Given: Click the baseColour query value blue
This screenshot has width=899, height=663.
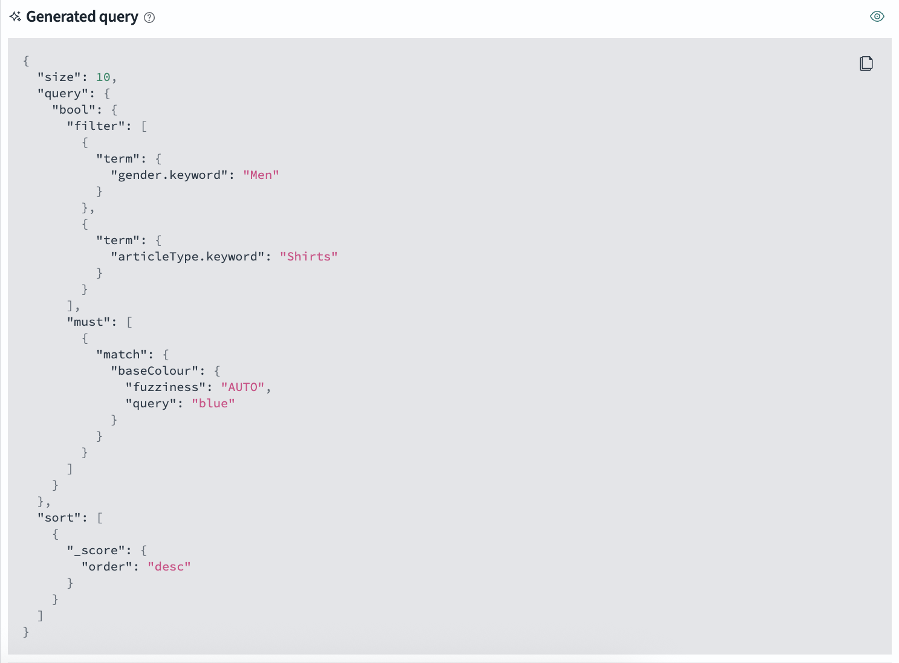Looking at the screenshot, I should 213,403.
